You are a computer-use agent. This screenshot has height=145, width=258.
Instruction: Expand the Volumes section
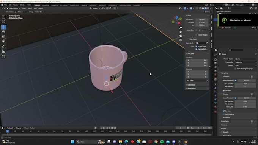point(224,125)
